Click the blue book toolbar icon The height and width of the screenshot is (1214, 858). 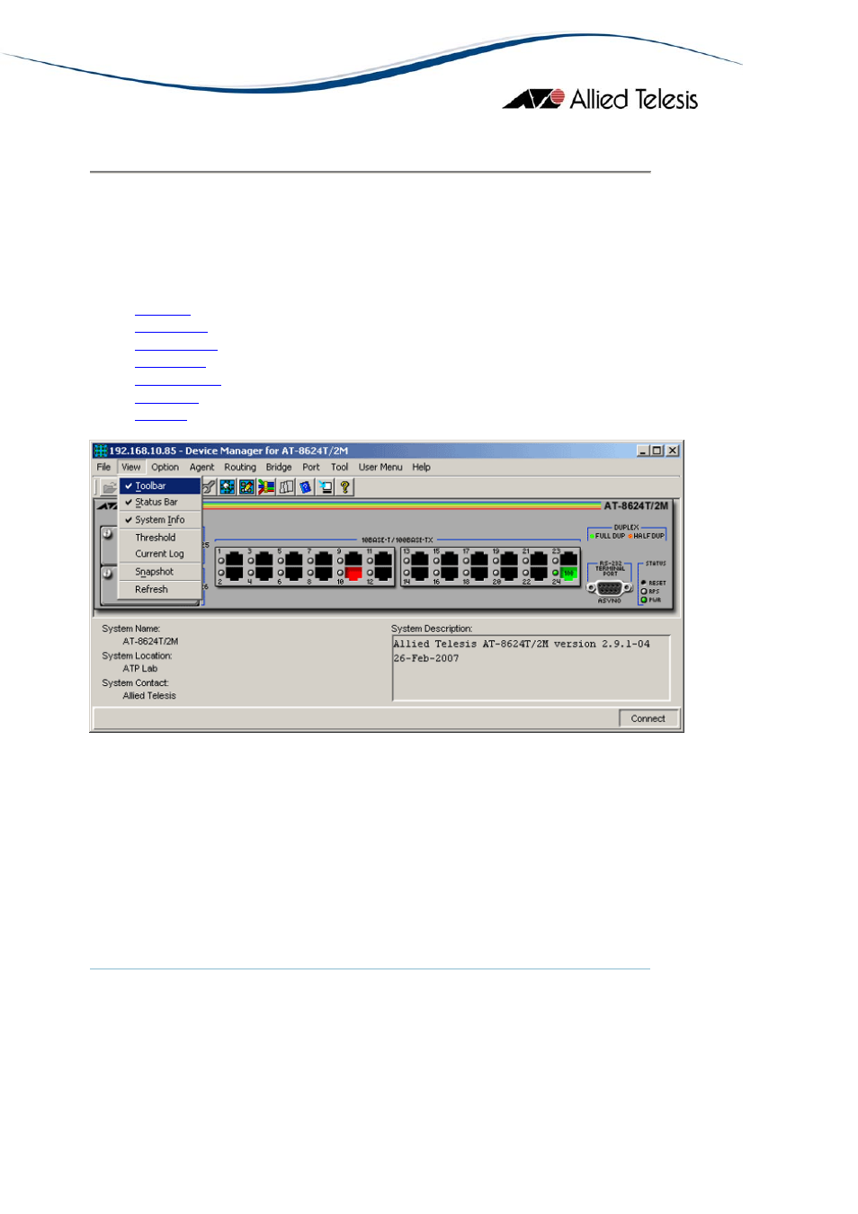point(306,486)
